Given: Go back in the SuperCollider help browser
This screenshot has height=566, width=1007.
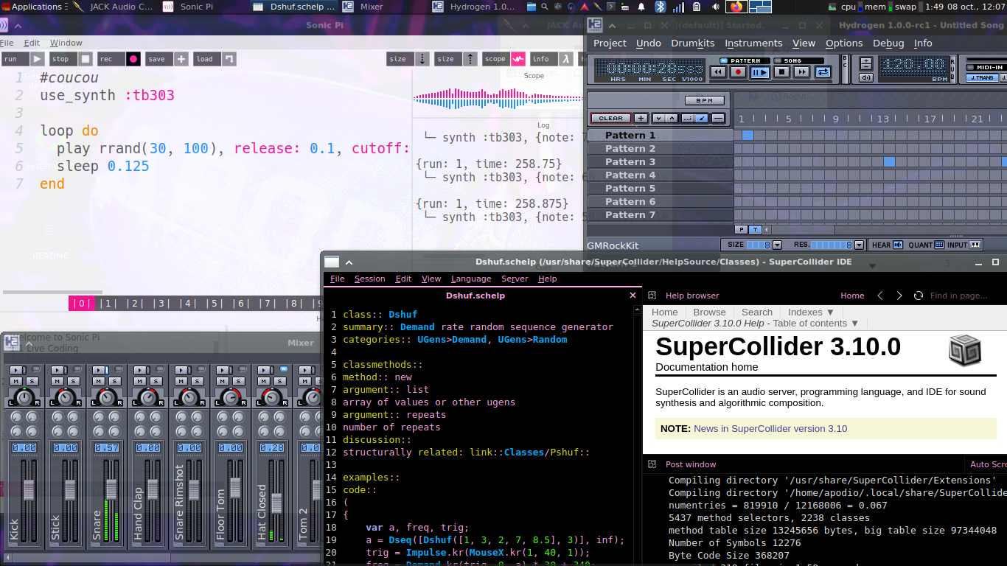Looking at the screenshot, I should coord(880,296).
